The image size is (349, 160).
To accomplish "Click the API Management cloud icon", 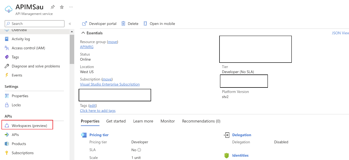I will point(9,9).
